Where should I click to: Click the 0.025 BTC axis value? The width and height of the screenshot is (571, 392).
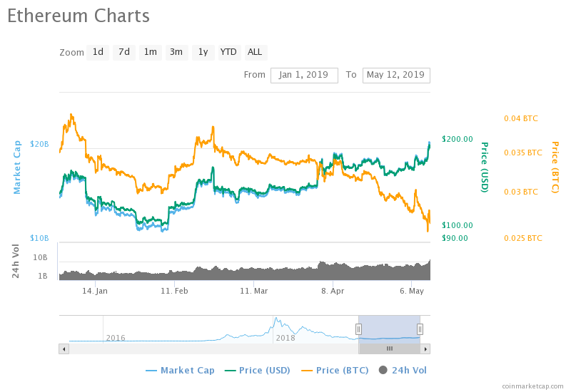523,239
